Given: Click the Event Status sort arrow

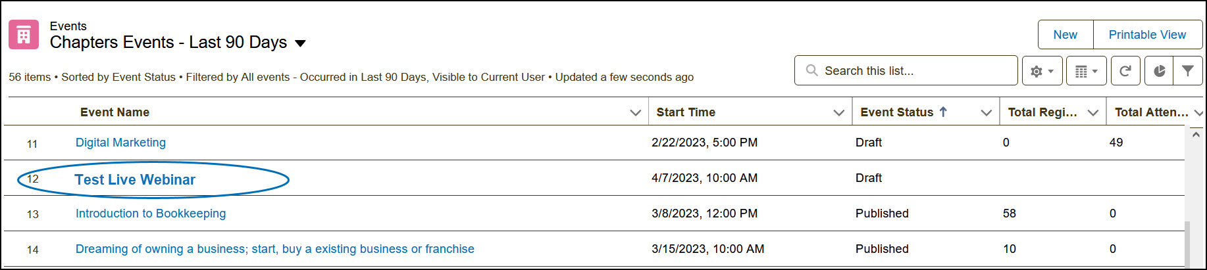Looking at the screenshot, I should pyautogui.click(x=943, y=112).
